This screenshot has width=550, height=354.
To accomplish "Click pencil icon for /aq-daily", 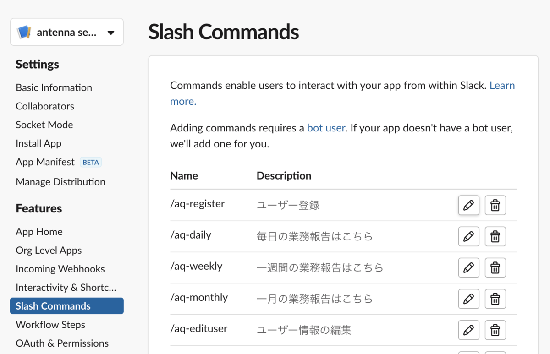I will pos(468,236).
